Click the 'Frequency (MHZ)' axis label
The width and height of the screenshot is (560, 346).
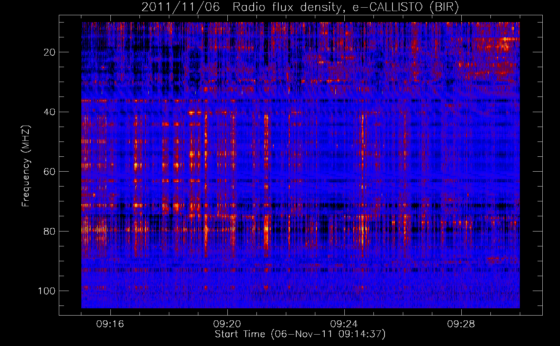26,166
